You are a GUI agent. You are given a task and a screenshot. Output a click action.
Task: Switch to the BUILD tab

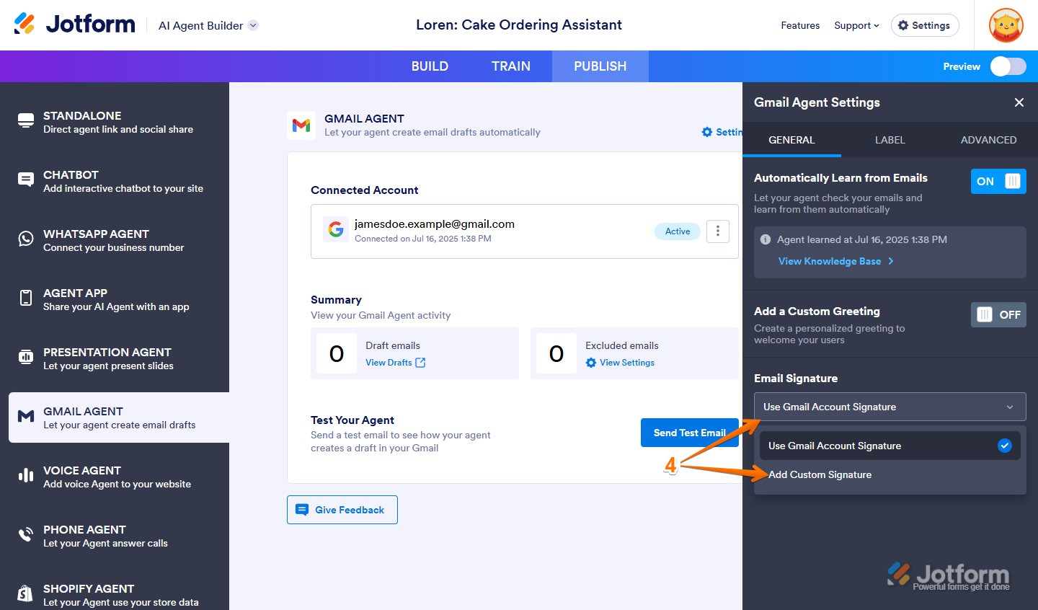(x=430, y=66)
